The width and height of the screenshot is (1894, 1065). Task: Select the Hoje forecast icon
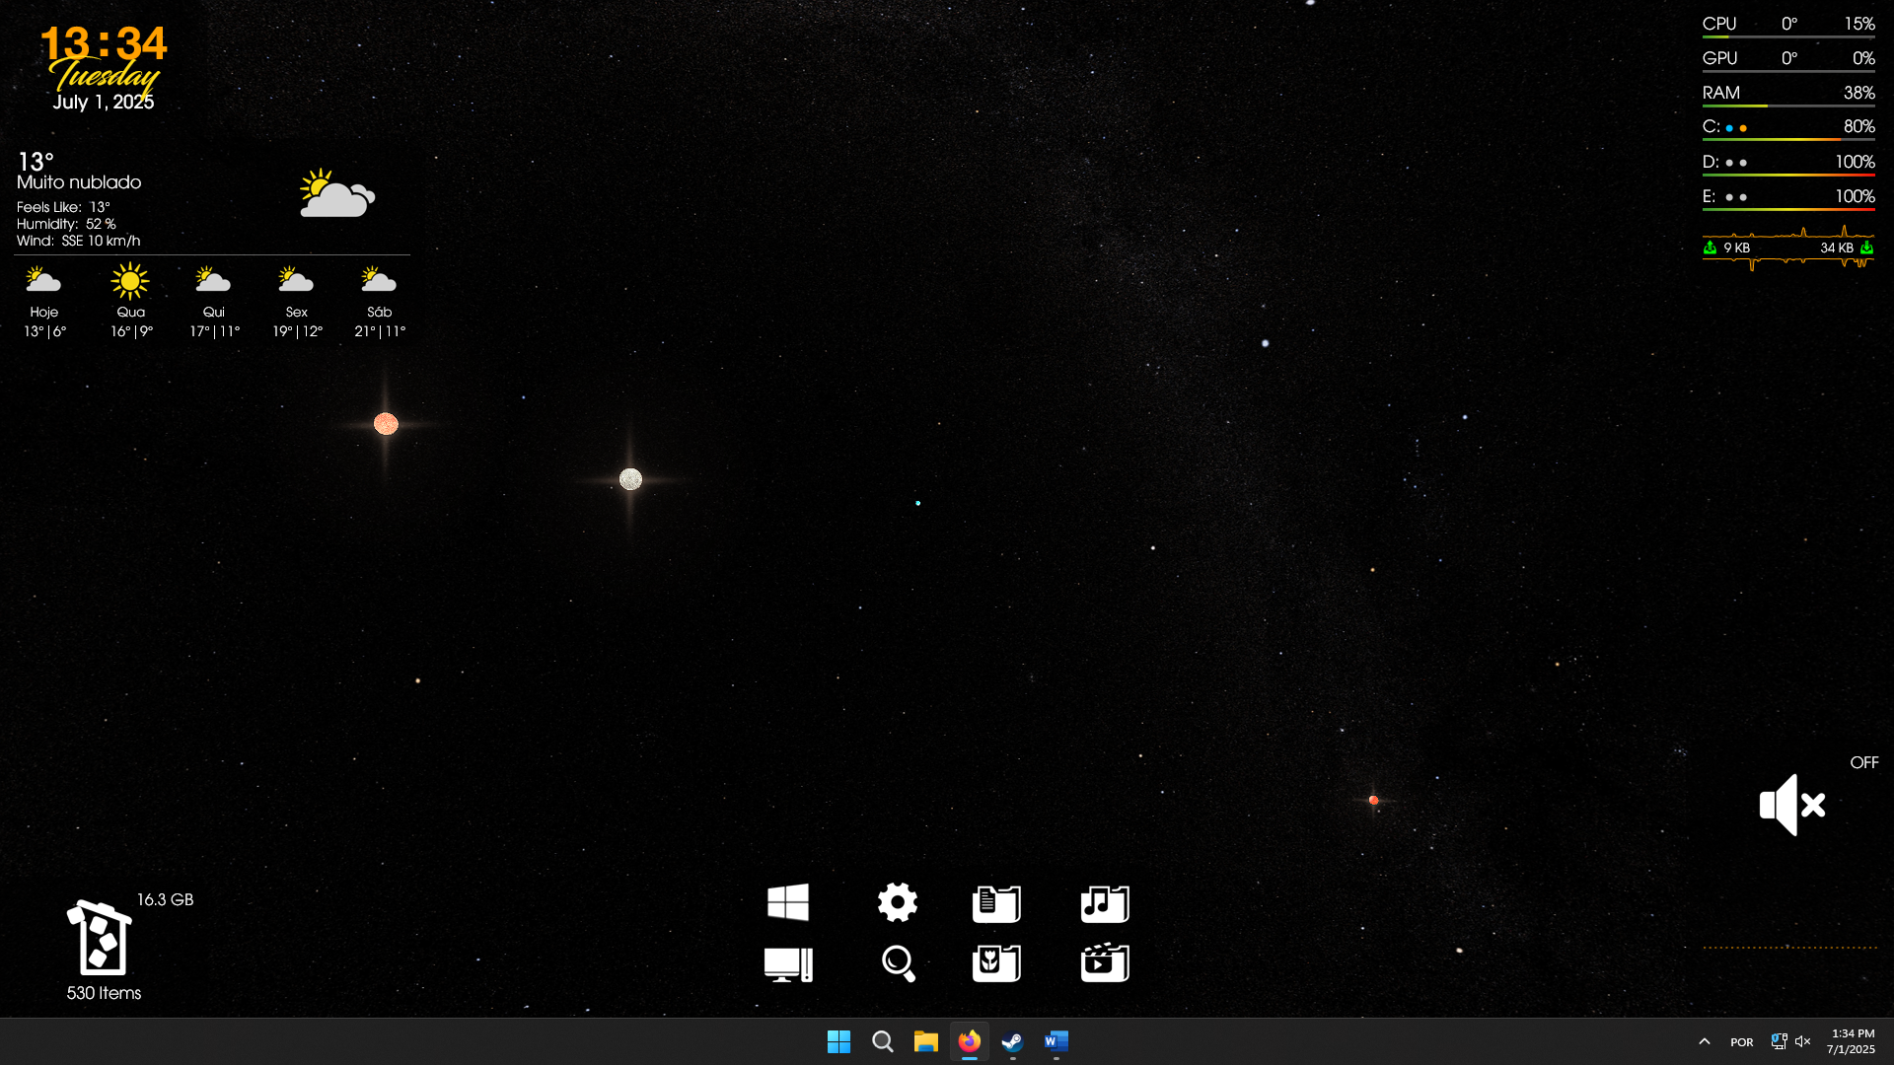[x=43, y=281]
